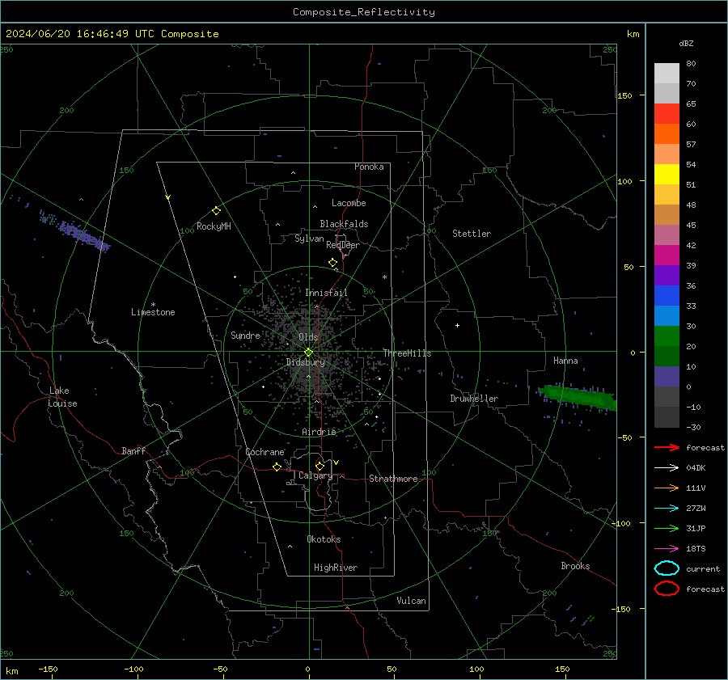Pick the bright green 20-30 dBZ swatch
The width and height of the screenshot is (728, 680).
coord(667,336)
